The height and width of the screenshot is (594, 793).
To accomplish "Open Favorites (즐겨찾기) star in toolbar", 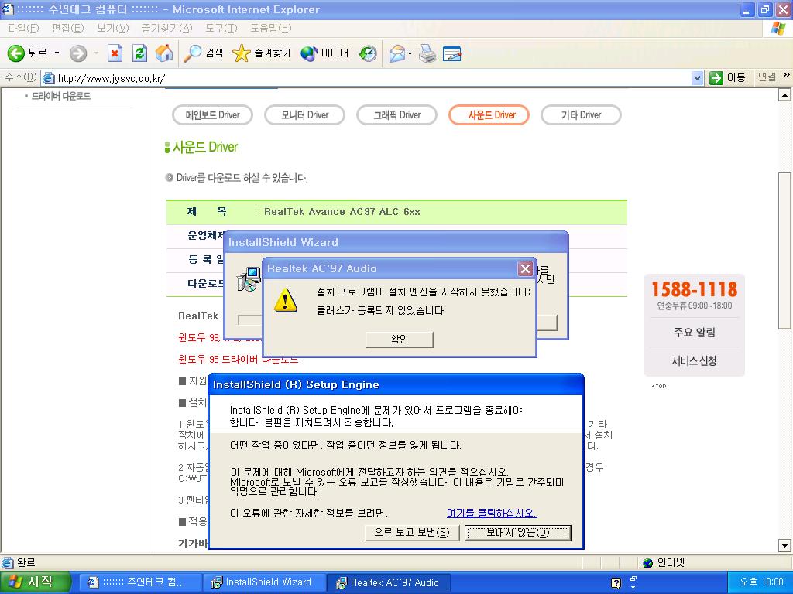I will [x=262, y=53].
